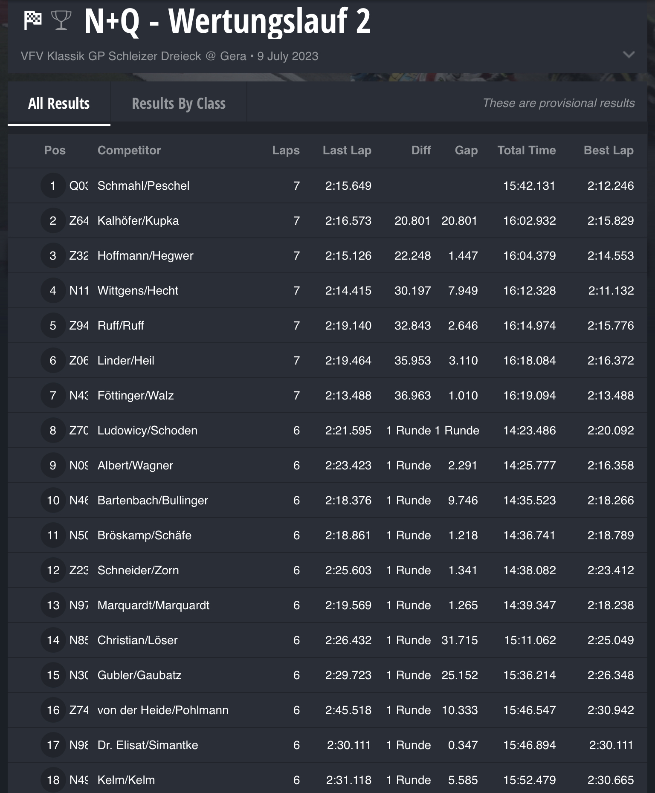Click position 13 circle badge
Screen dimensions: 655x793
[53, 605]
